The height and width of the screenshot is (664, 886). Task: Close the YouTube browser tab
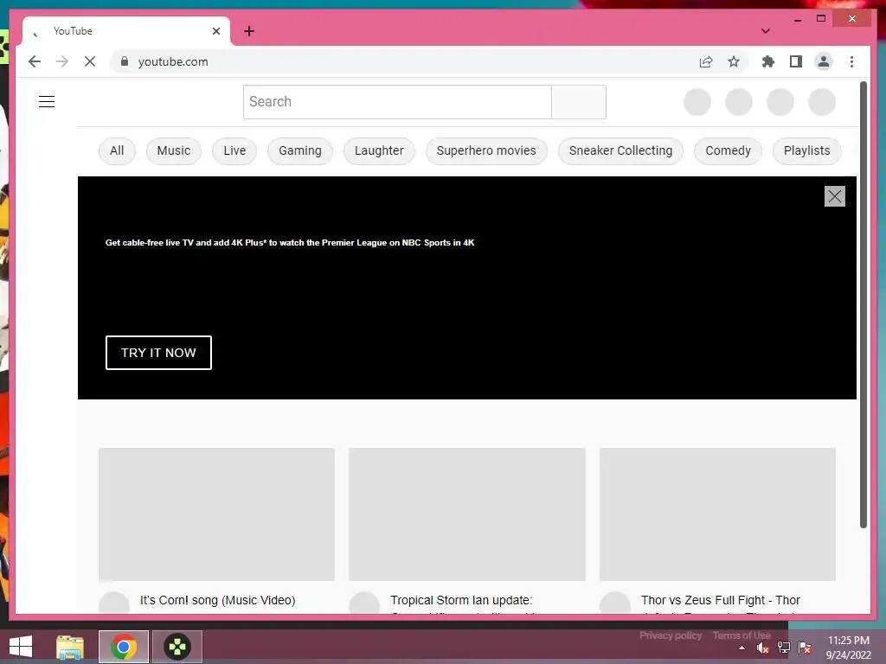215,31
